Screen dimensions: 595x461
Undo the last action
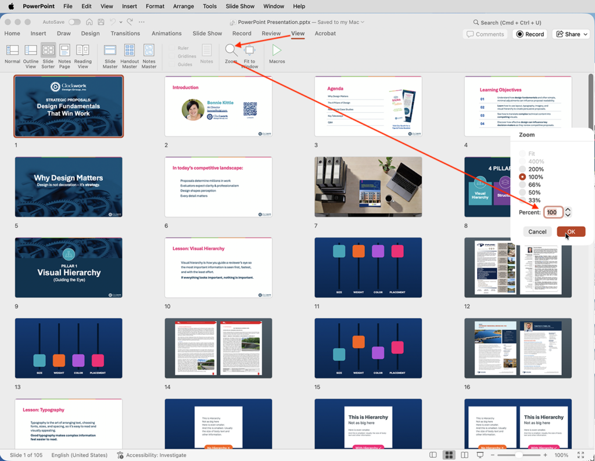pyautogui.click(x=113, y=22)
